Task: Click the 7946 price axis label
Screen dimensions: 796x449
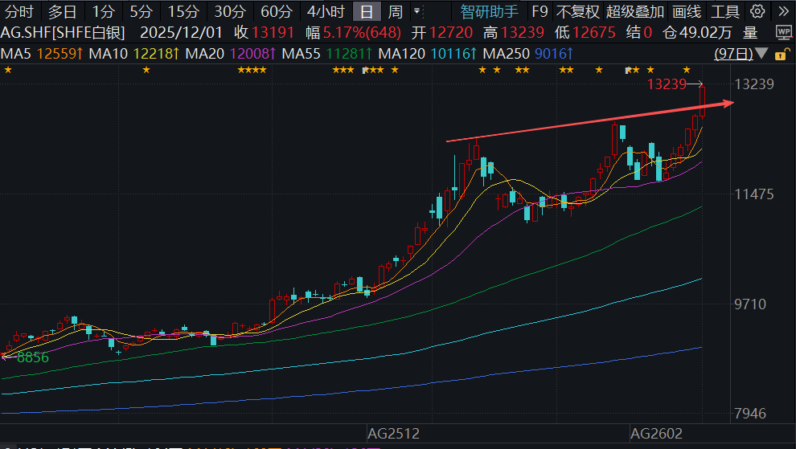Action: point(750,414)
